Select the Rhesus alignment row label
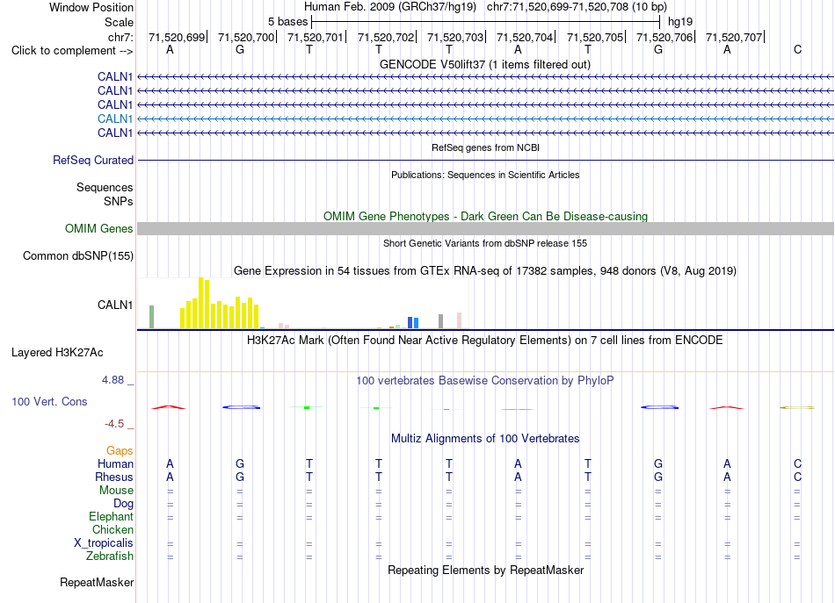Viewport: 835px width, 603px height. pos(114,477)
